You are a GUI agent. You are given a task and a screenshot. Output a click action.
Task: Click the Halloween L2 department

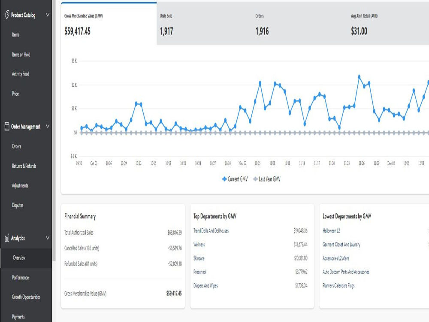pyautogui.click(x=331, y=231)
